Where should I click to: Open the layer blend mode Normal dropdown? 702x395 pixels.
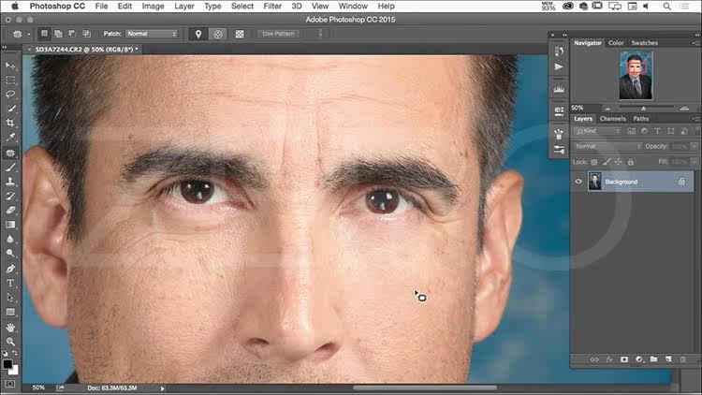click(607, 146)
